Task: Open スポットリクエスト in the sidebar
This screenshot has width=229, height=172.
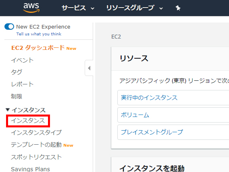Action: [36, 157]
